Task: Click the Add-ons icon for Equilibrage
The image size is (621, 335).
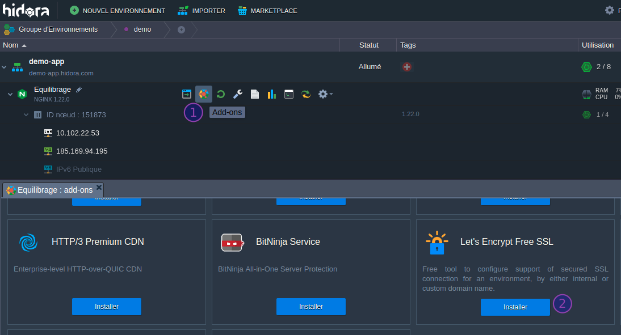Action: coord(204,94)
